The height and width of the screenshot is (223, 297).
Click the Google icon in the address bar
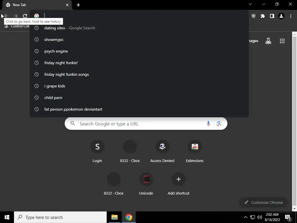[x=36, y=16]
